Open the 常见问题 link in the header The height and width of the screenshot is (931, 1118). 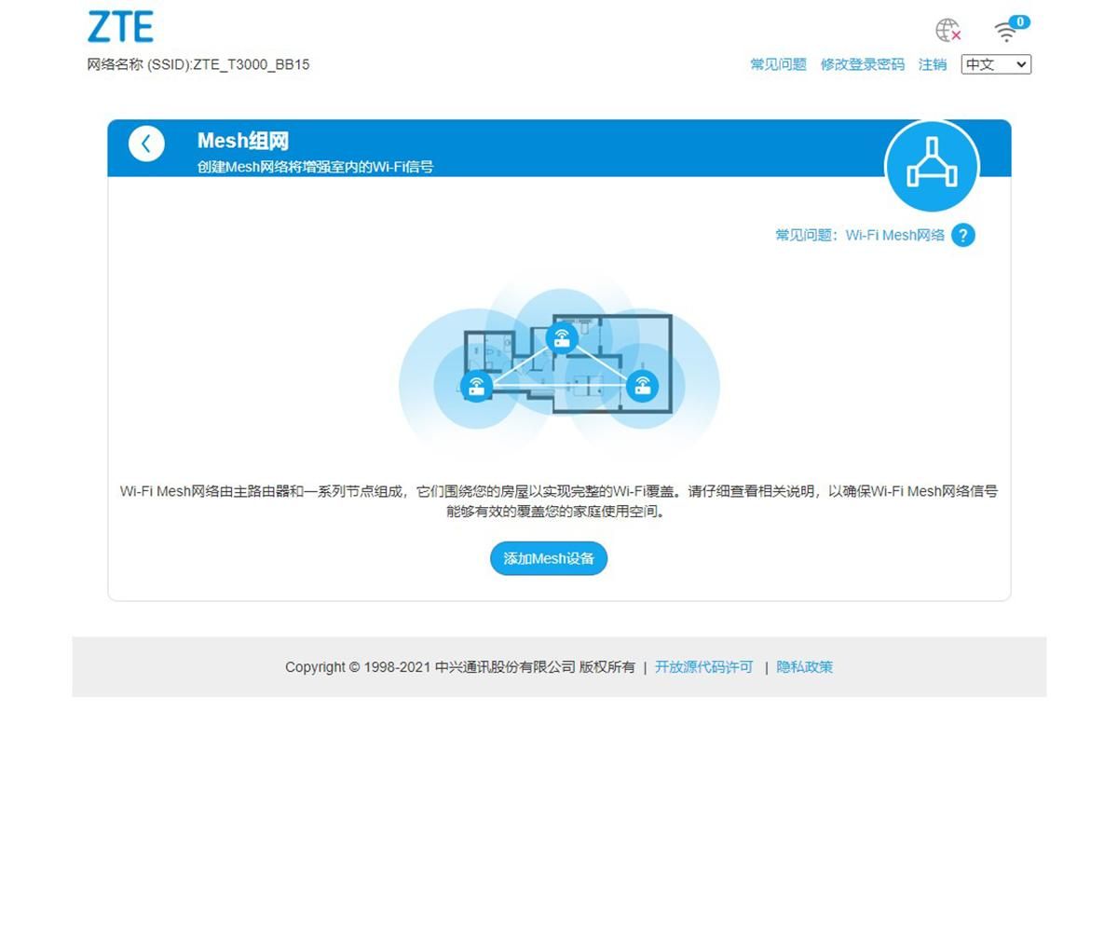(x=778, y=64)
